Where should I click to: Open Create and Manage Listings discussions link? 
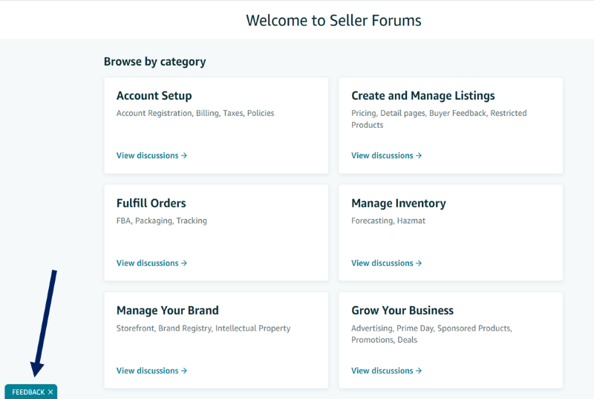[386, 155]
